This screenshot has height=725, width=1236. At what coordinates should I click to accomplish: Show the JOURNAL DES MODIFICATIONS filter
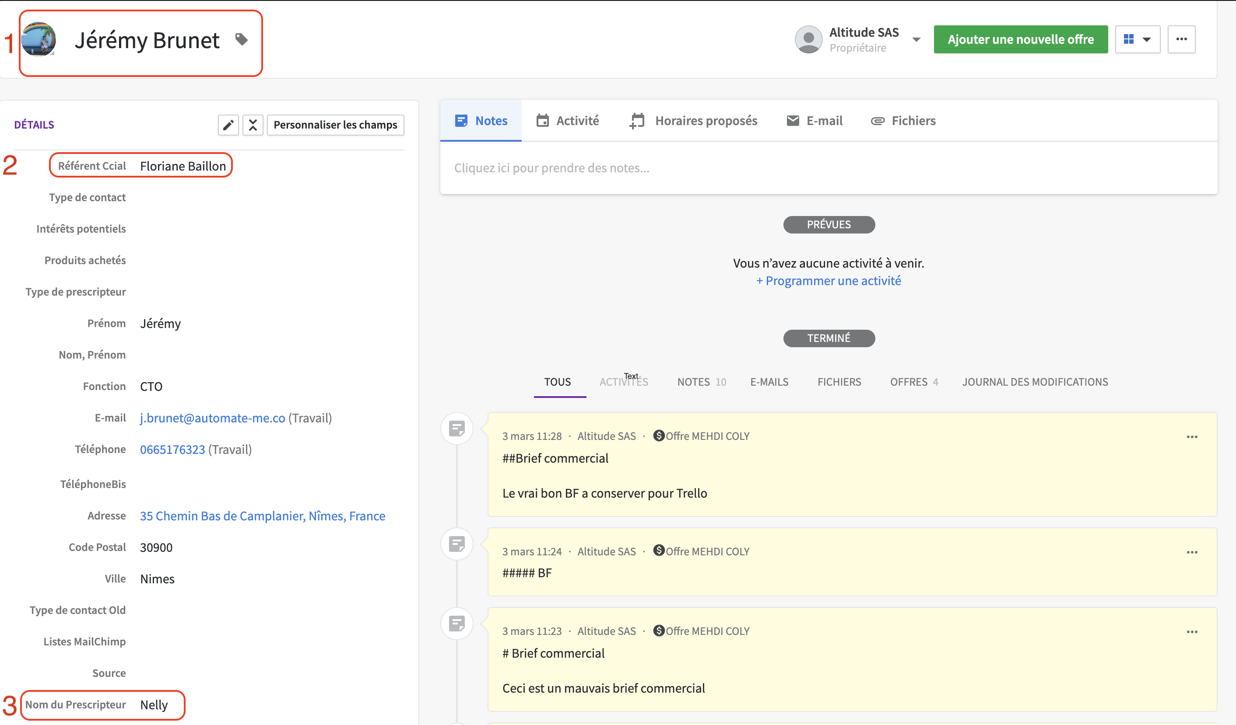[1034, 382]
